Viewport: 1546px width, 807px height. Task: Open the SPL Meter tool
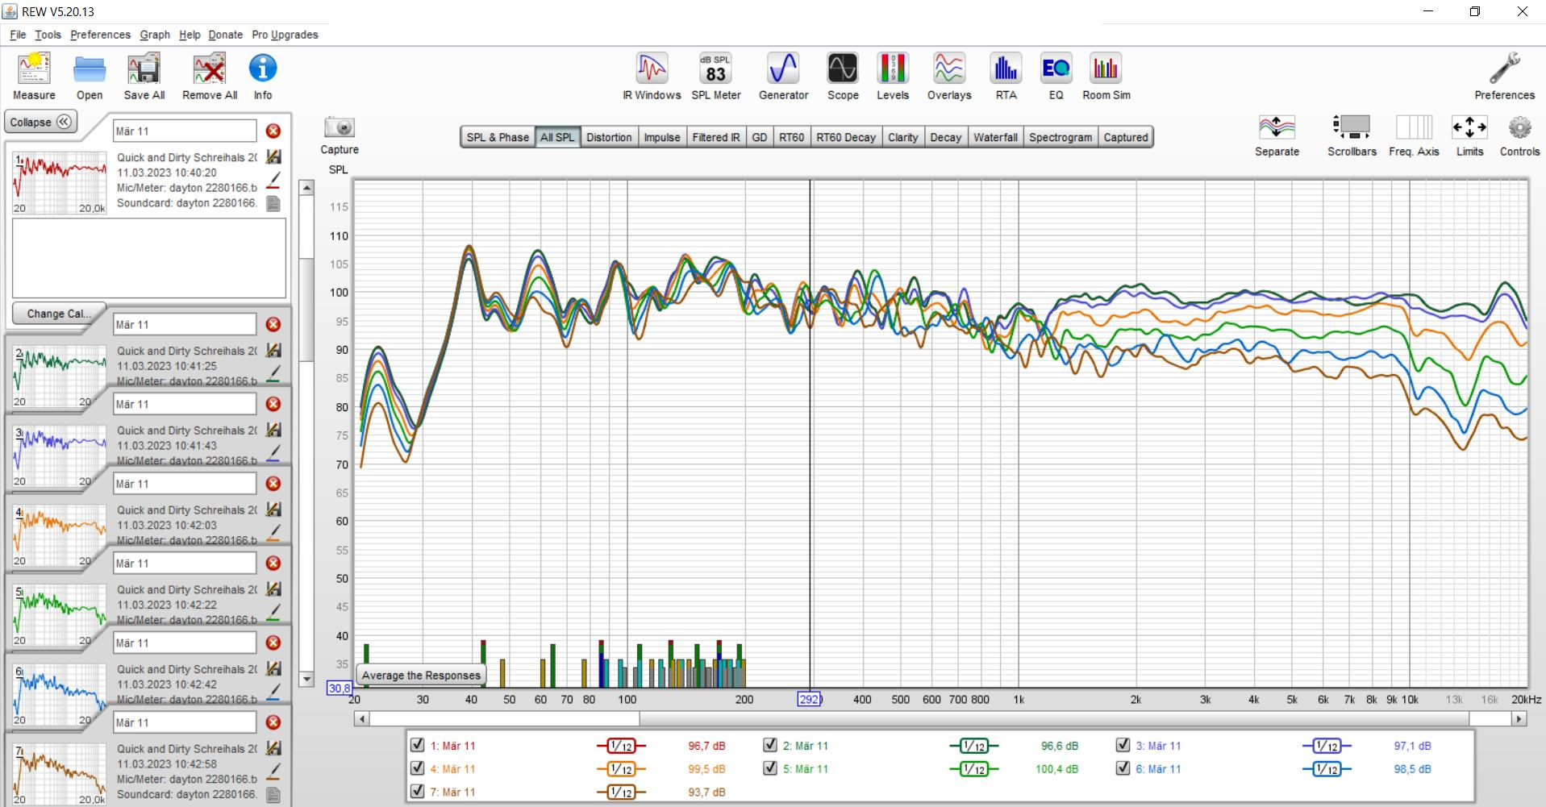pos(715,77)
